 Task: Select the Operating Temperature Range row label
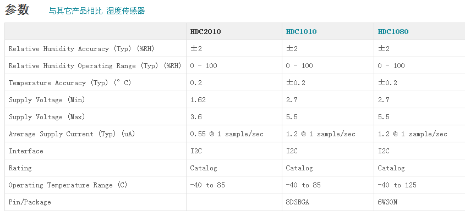point(68,185)
